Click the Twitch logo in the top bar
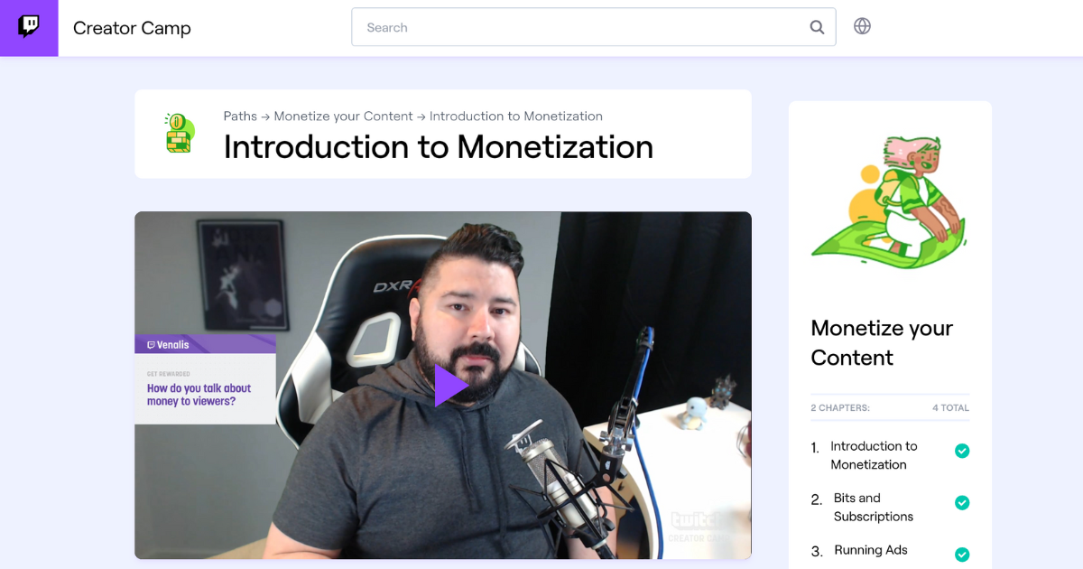Screen dimensions: 1083x569 28,27
